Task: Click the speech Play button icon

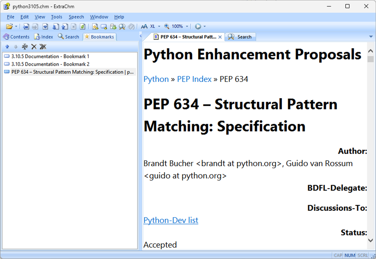Action: coord(198,27)
